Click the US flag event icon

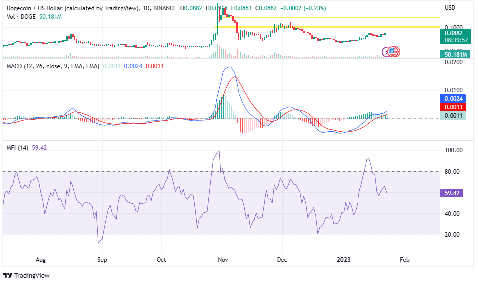point(393,52)
